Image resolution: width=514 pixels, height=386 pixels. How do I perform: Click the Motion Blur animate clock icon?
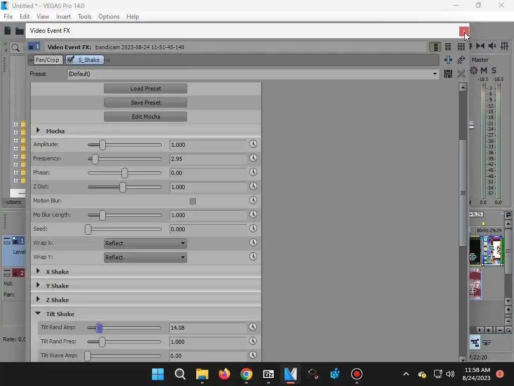[x=253, y=201]
